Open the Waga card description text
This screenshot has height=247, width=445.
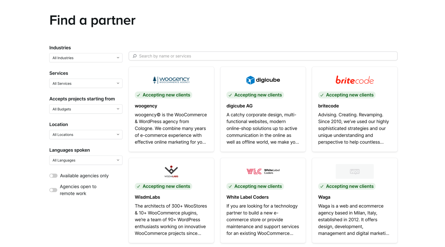(353, 220)
